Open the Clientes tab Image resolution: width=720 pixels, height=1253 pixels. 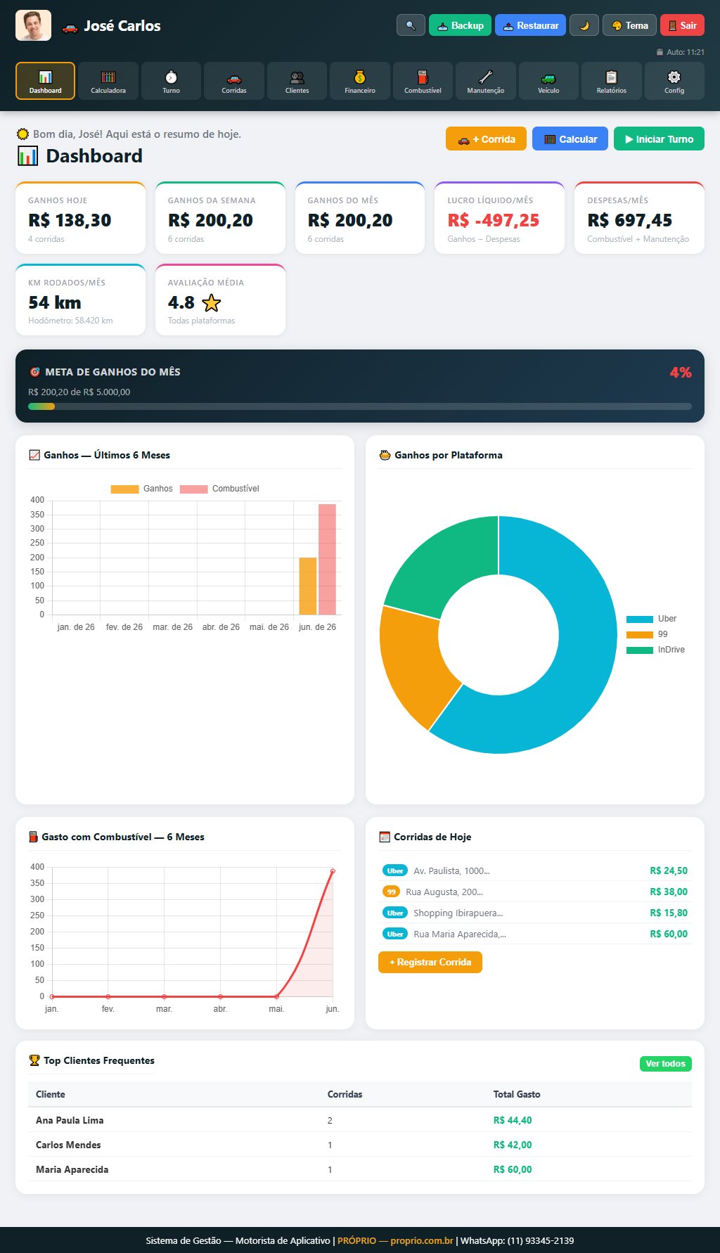point(297,81)
